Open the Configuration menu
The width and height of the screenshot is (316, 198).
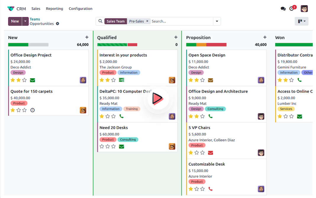[x=80, y=9]
